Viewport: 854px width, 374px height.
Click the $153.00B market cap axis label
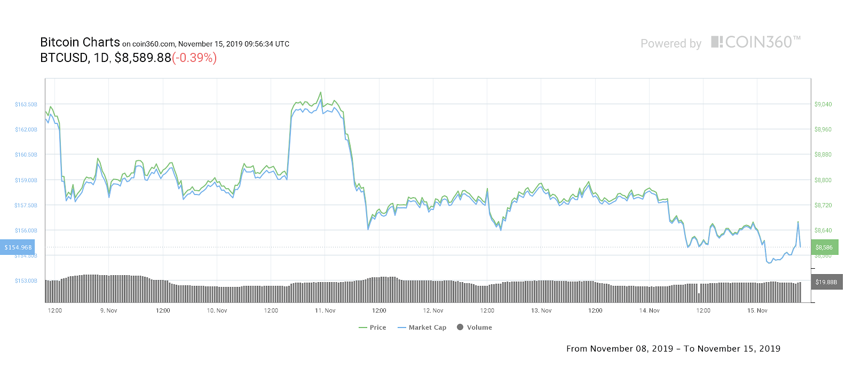[x=26, y=280]
